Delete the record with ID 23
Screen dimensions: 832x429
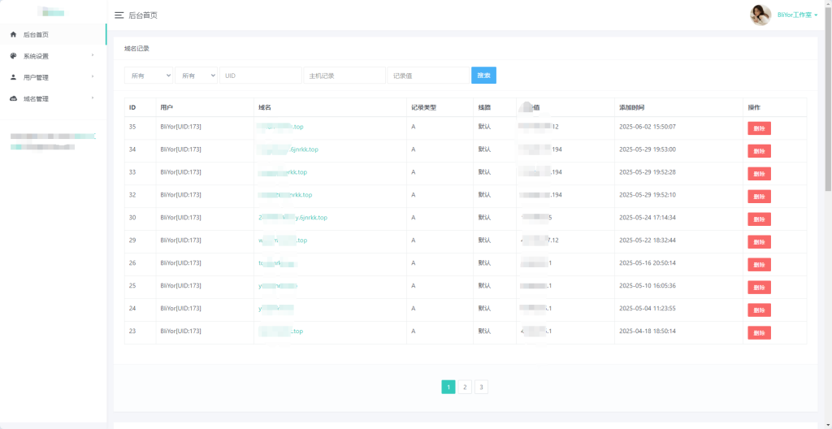pos(759,332)
